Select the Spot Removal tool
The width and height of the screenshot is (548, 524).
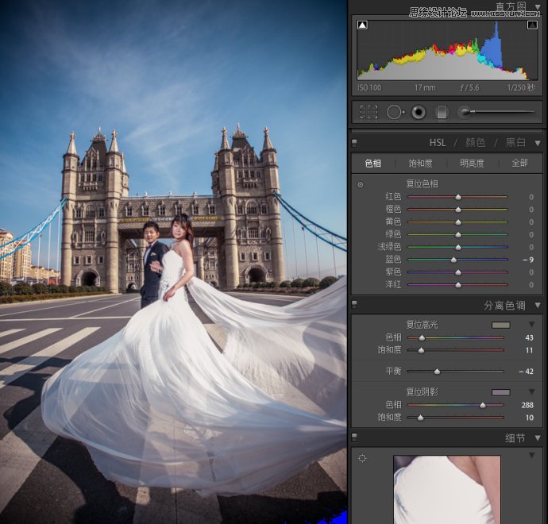394,113
